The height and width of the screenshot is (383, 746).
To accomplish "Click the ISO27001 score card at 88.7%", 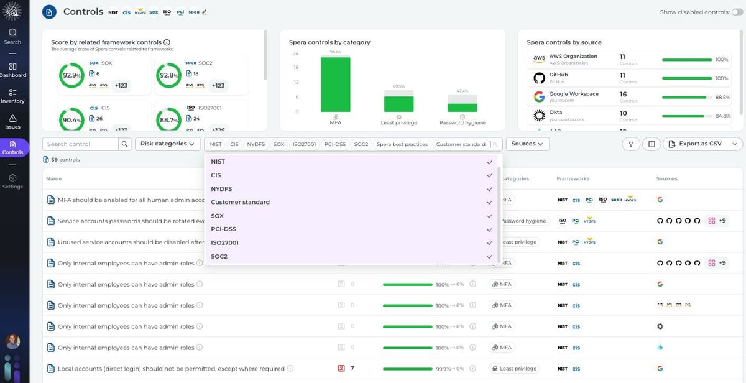I will 201,116.
